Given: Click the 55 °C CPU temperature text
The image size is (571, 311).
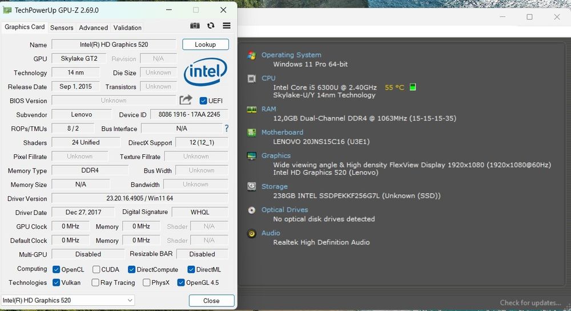Looking at the screenshot, I should click(395, 87).
